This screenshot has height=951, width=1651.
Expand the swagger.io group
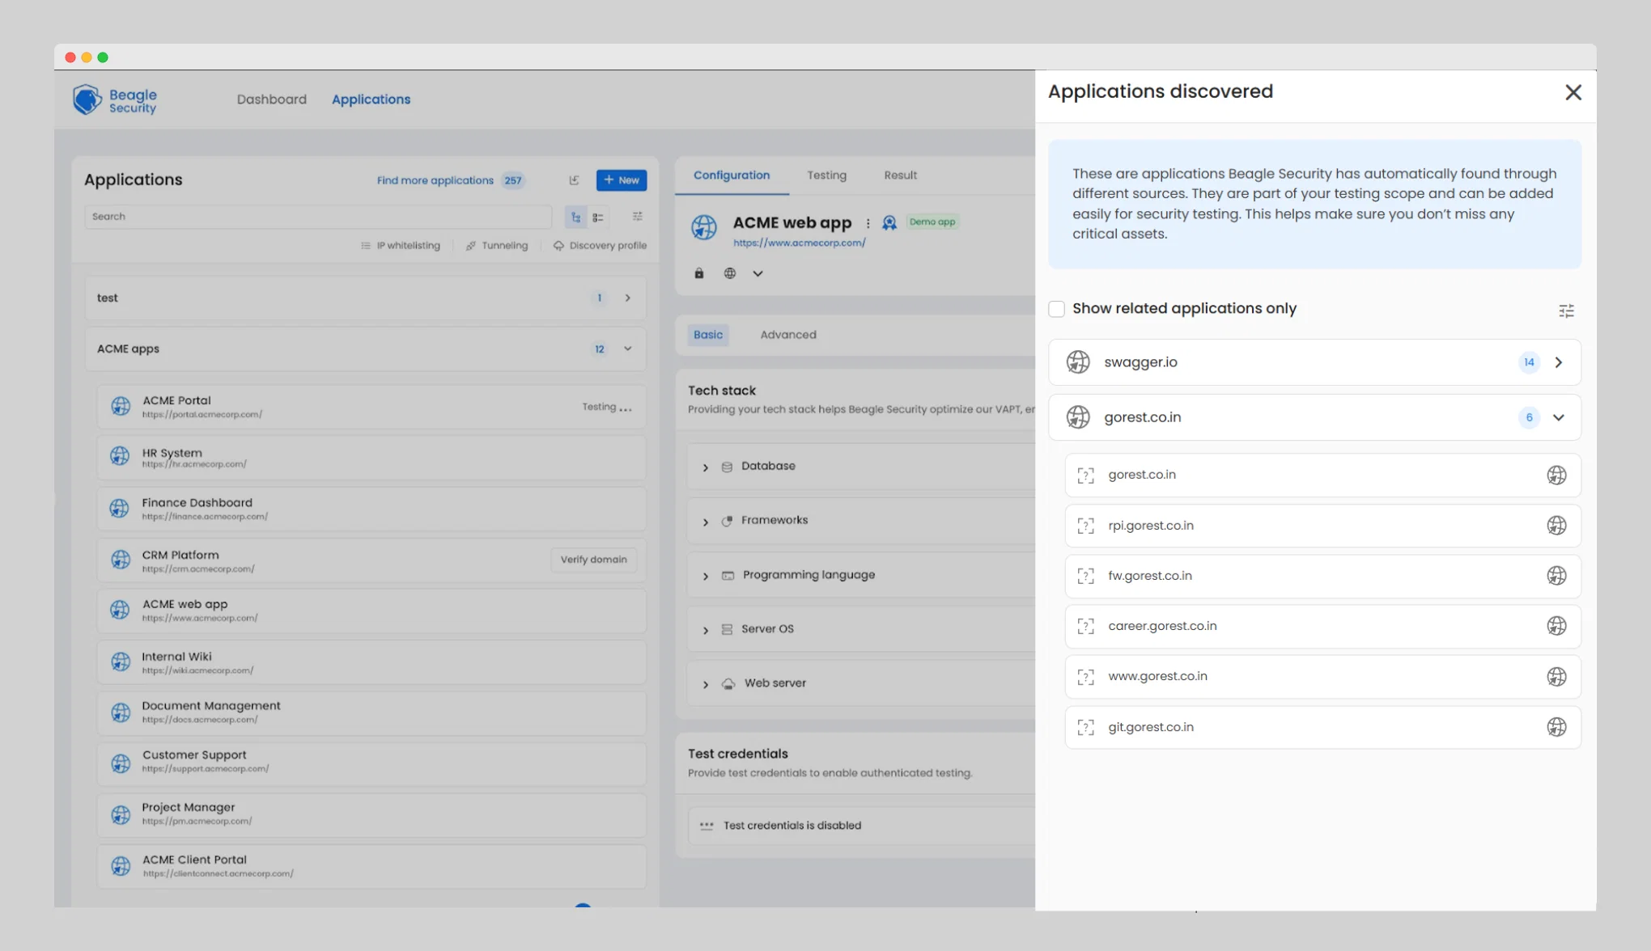(x=1558, y=362)
